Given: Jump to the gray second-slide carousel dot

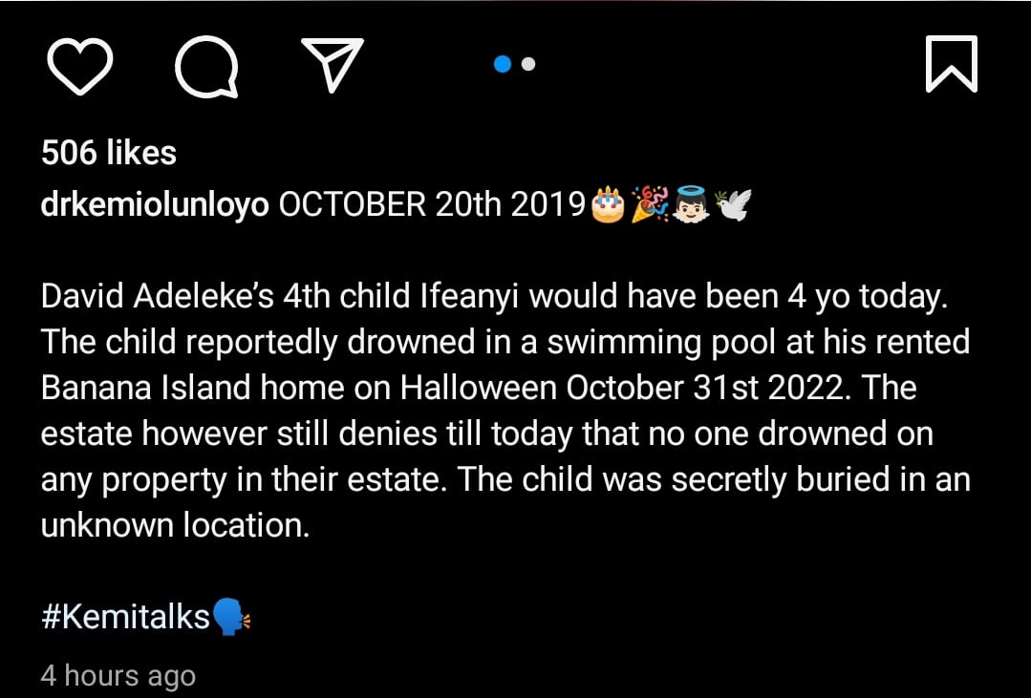Looking at the screenshot, I should click(528, 64).
